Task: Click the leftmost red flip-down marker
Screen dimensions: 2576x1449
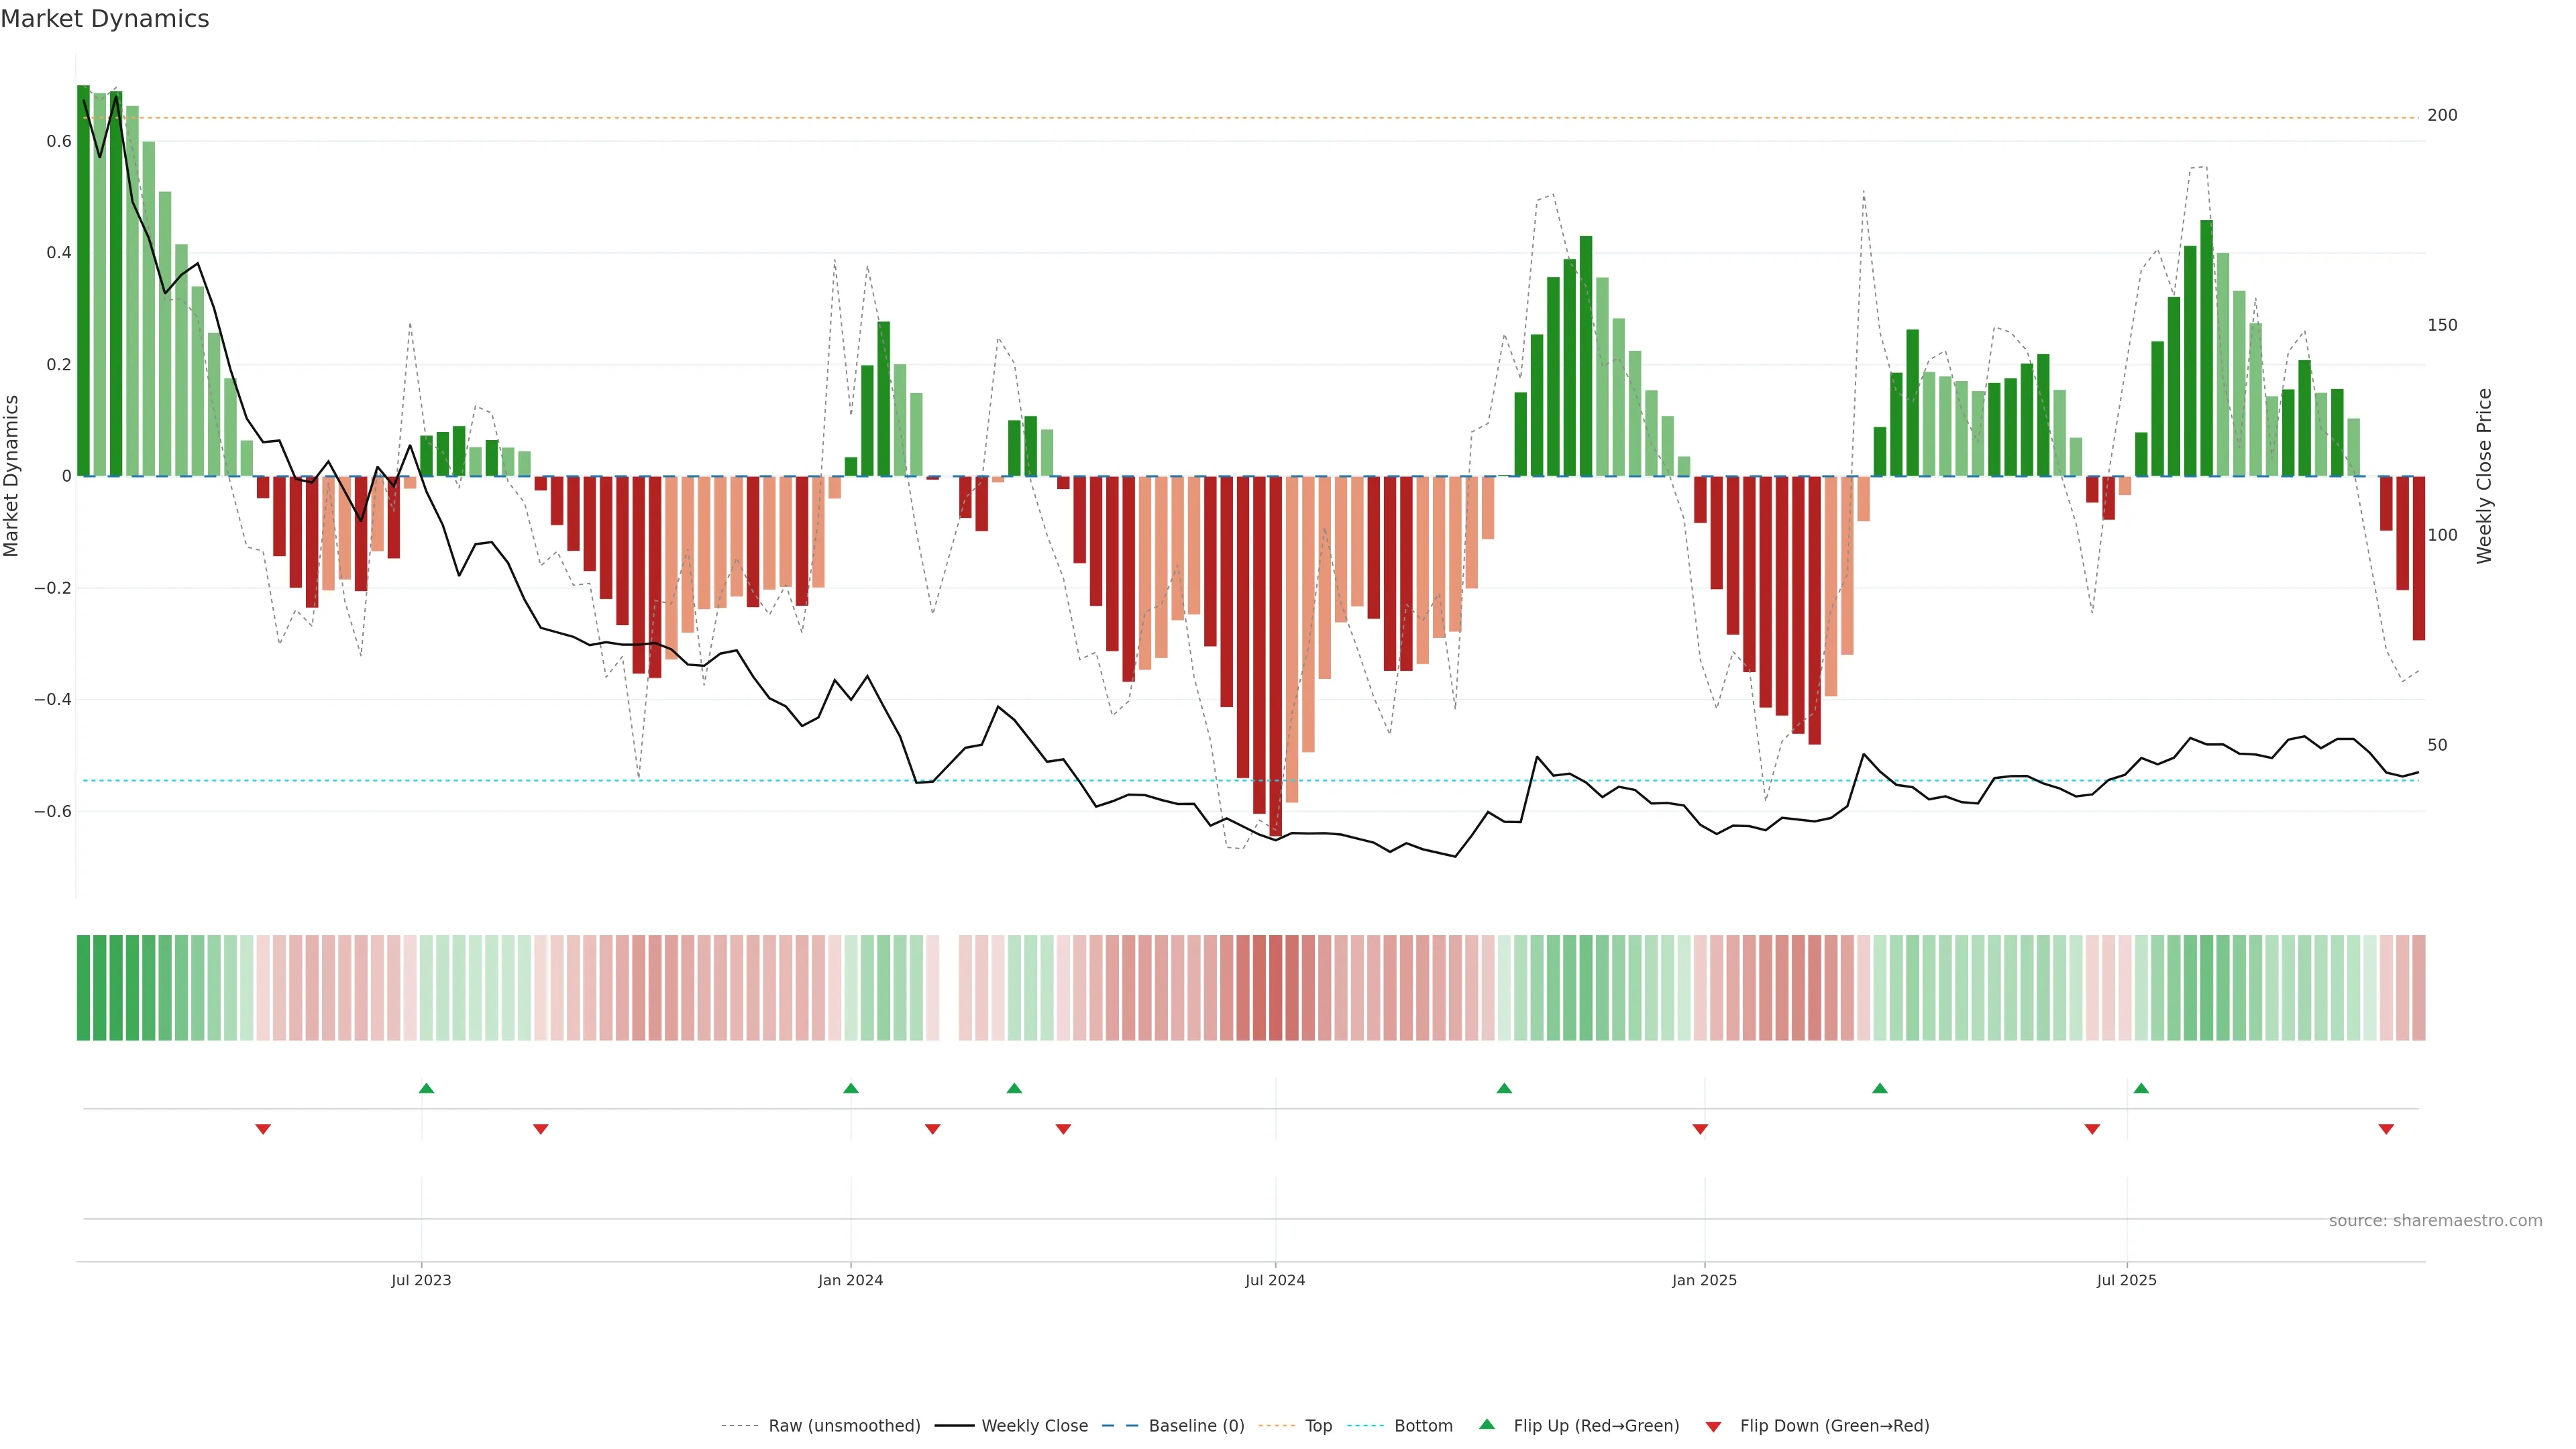Action: [x=263, y=1129]
